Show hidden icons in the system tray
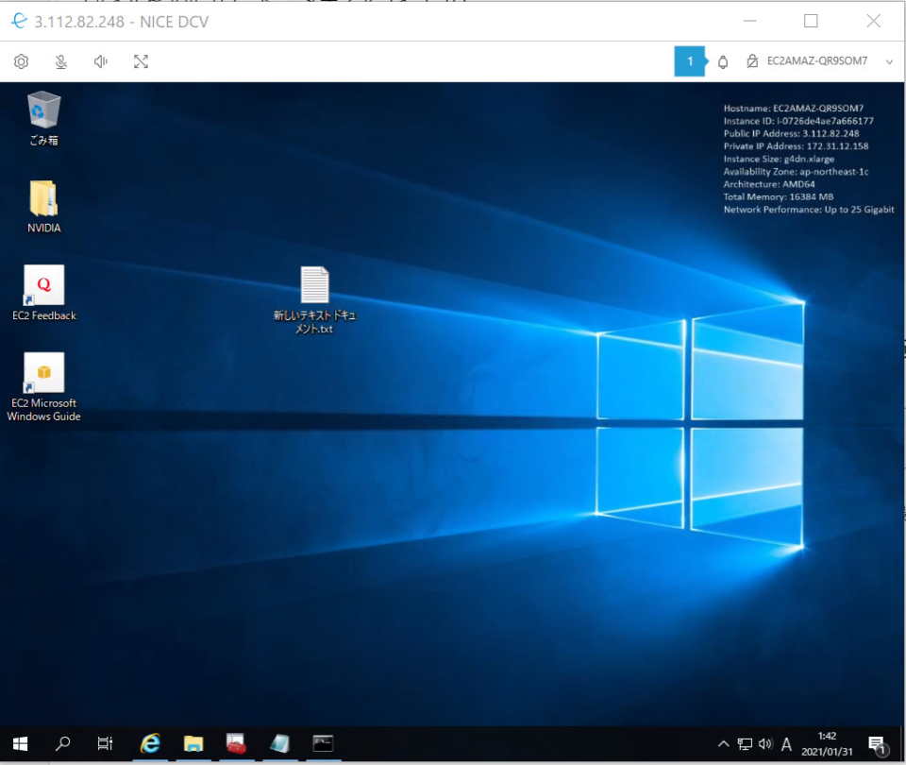The height and width of the screenshot is (765, 906). 723,743
